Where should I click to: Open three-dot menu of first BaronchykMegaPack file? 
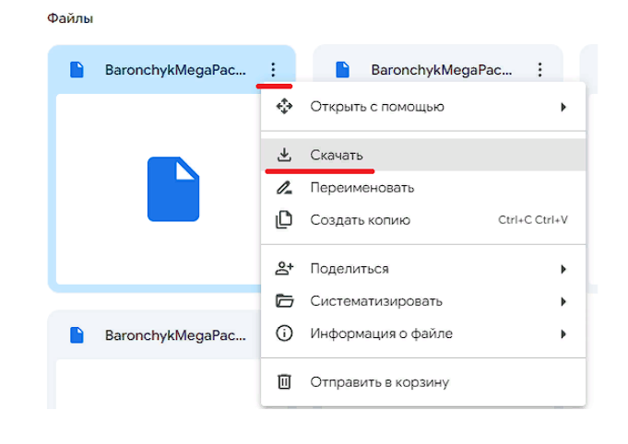click(273, 69)
